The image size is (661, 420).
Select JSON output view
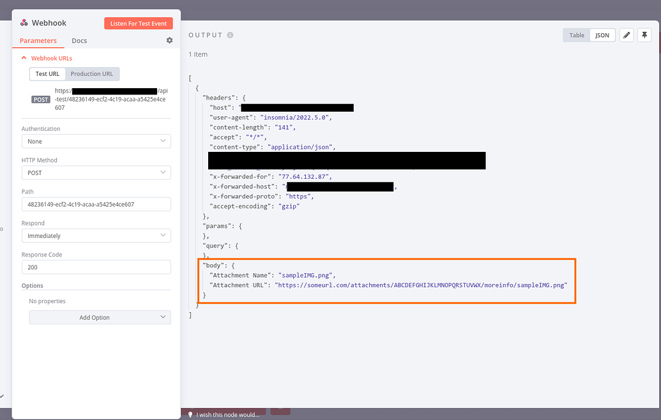[x=602, y=36]
